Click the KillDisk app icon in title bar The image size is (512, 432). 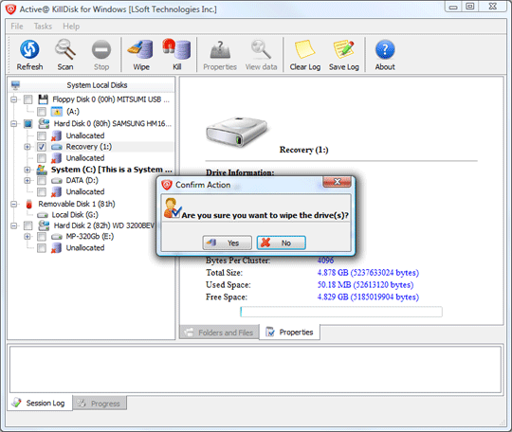(x=10, y=9)
